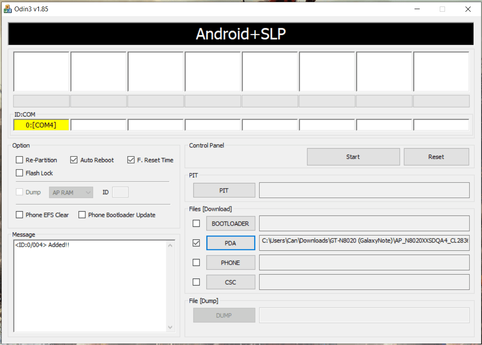Click the PHONE file path field
This screenshot has height=345, width=482.
[364, 262]
